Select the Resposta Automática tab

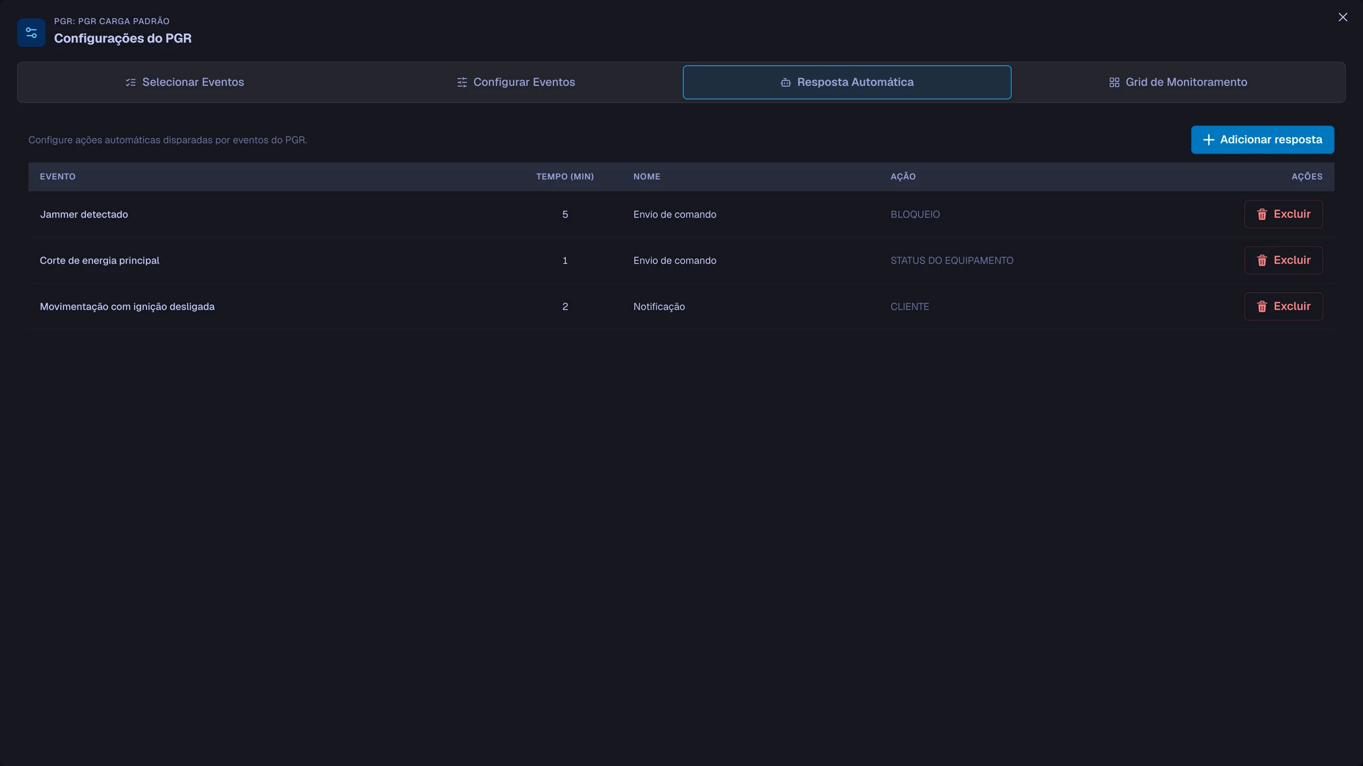pos(847,82)
